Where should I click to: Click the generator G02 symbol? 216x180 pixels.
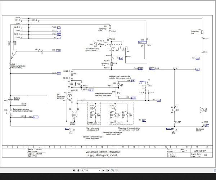tap(69, 96)
